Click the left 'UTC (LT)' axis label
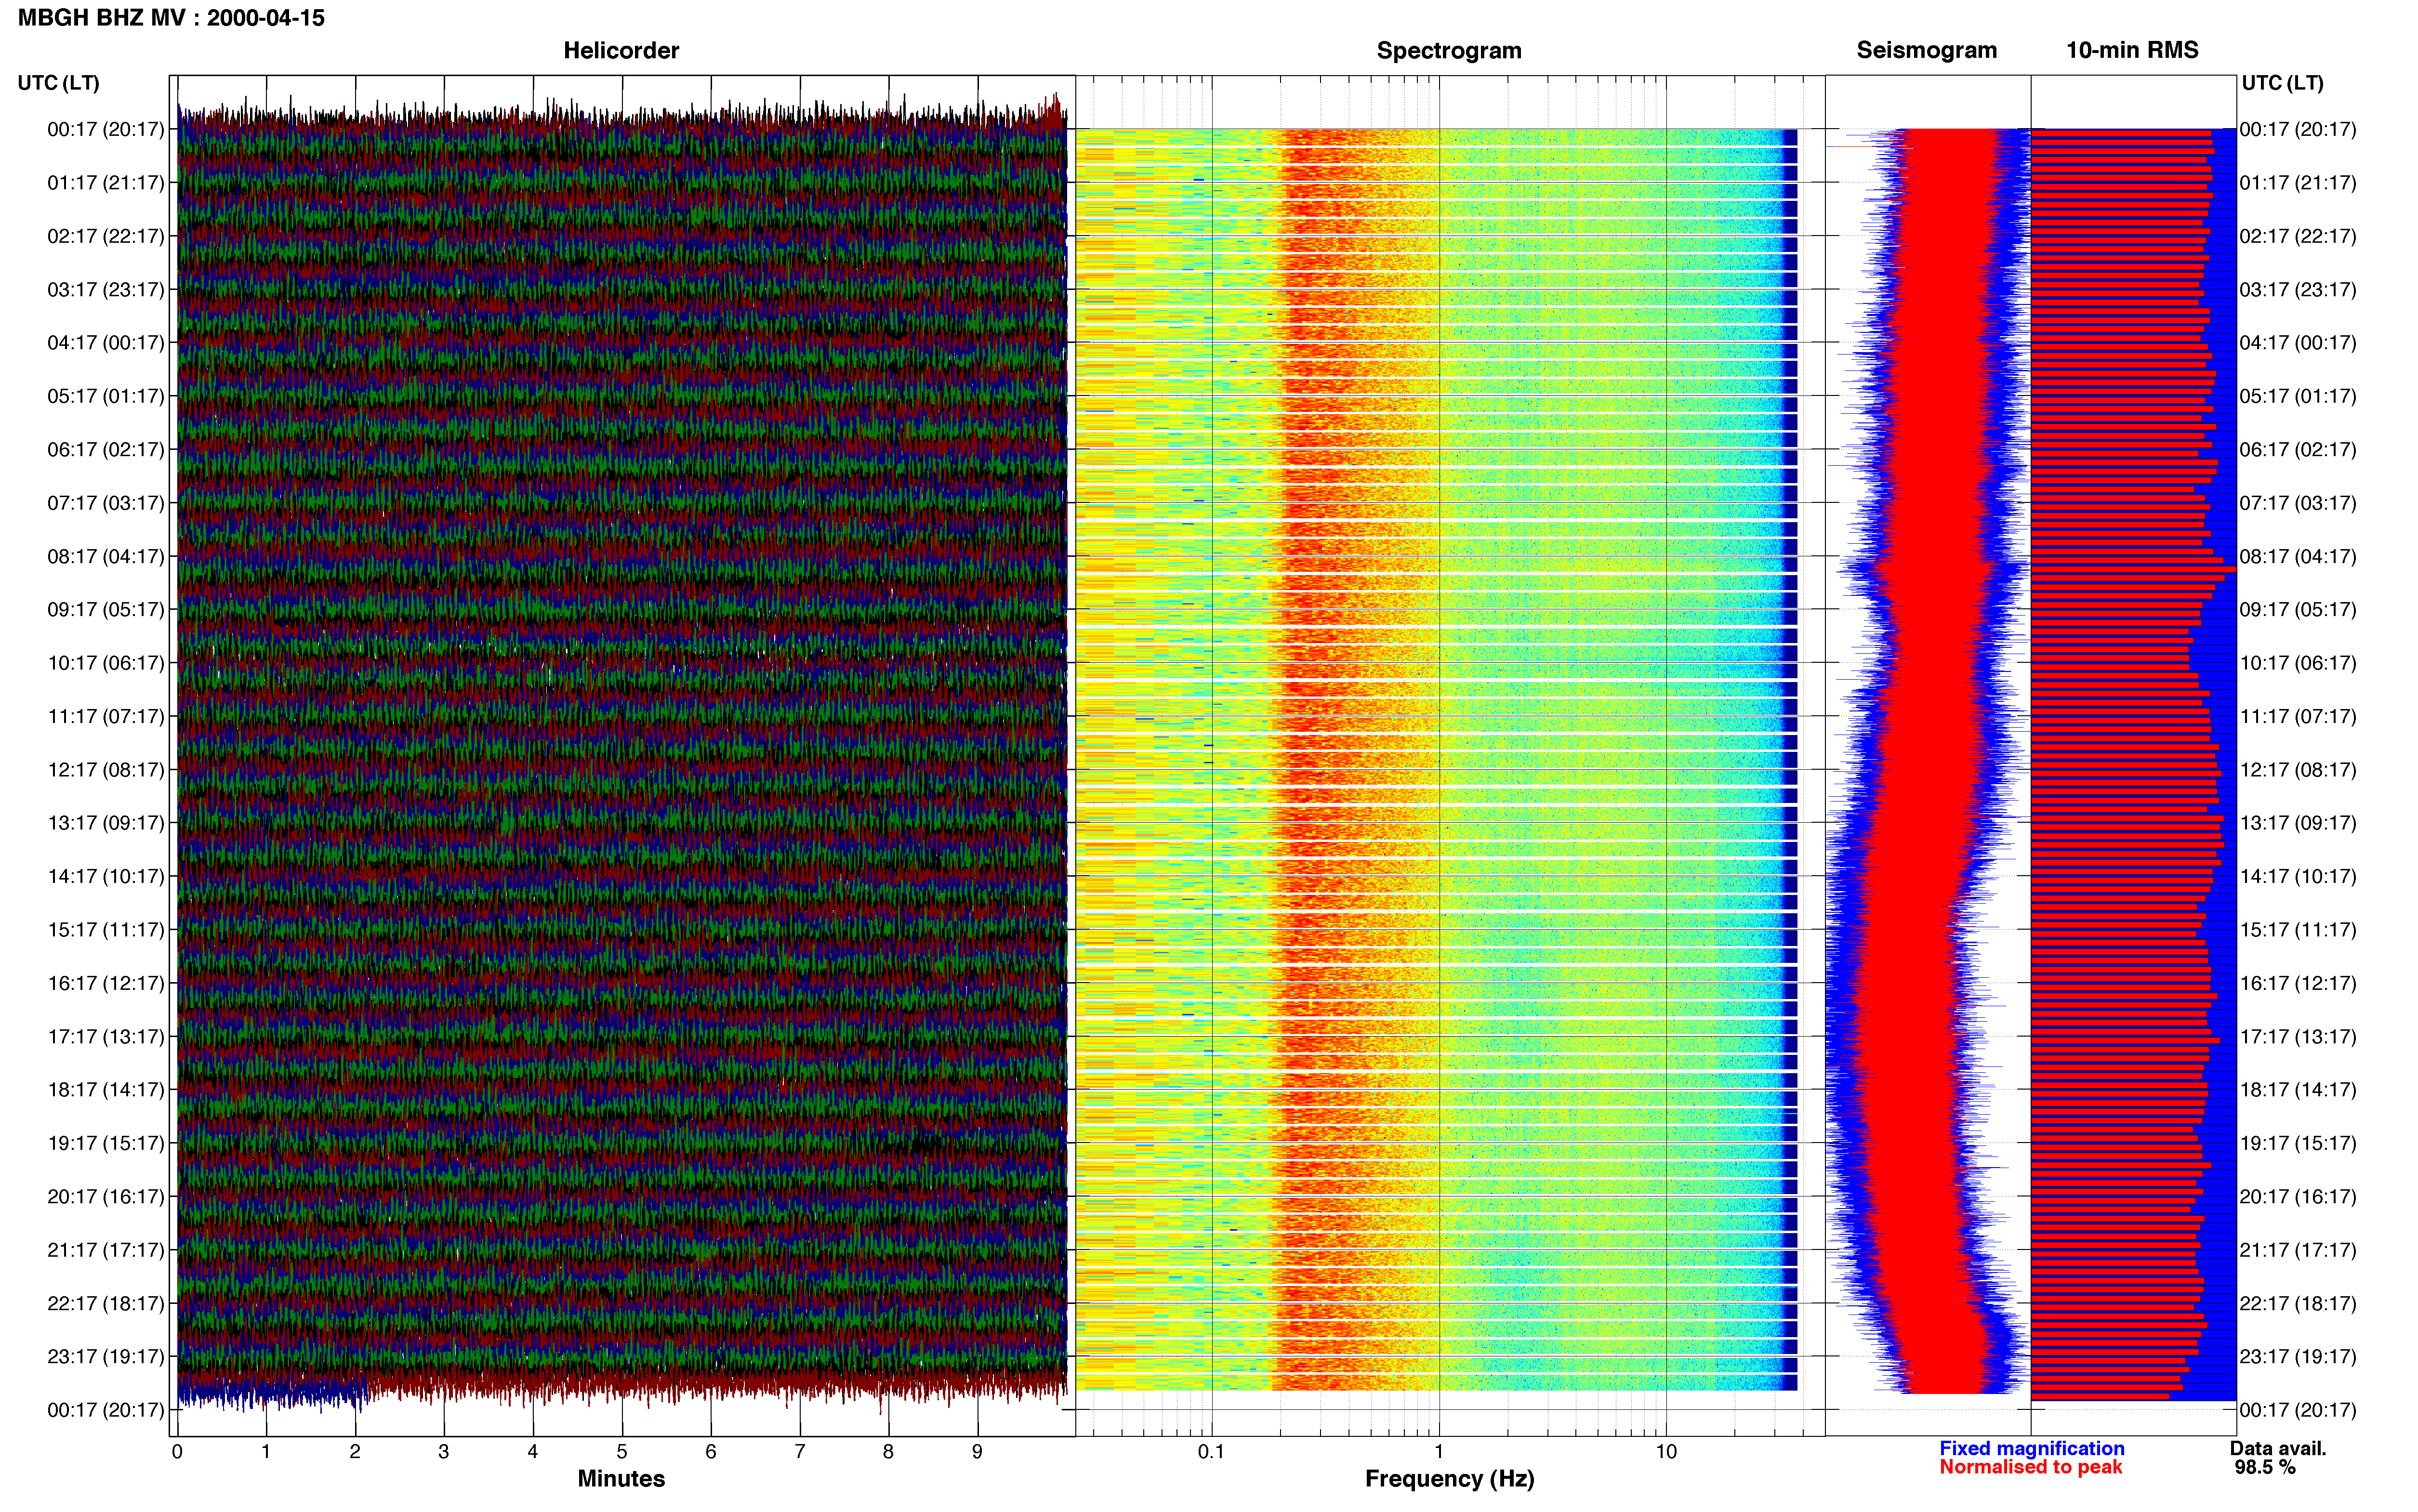2418x1512 pixels. (59, 83)
